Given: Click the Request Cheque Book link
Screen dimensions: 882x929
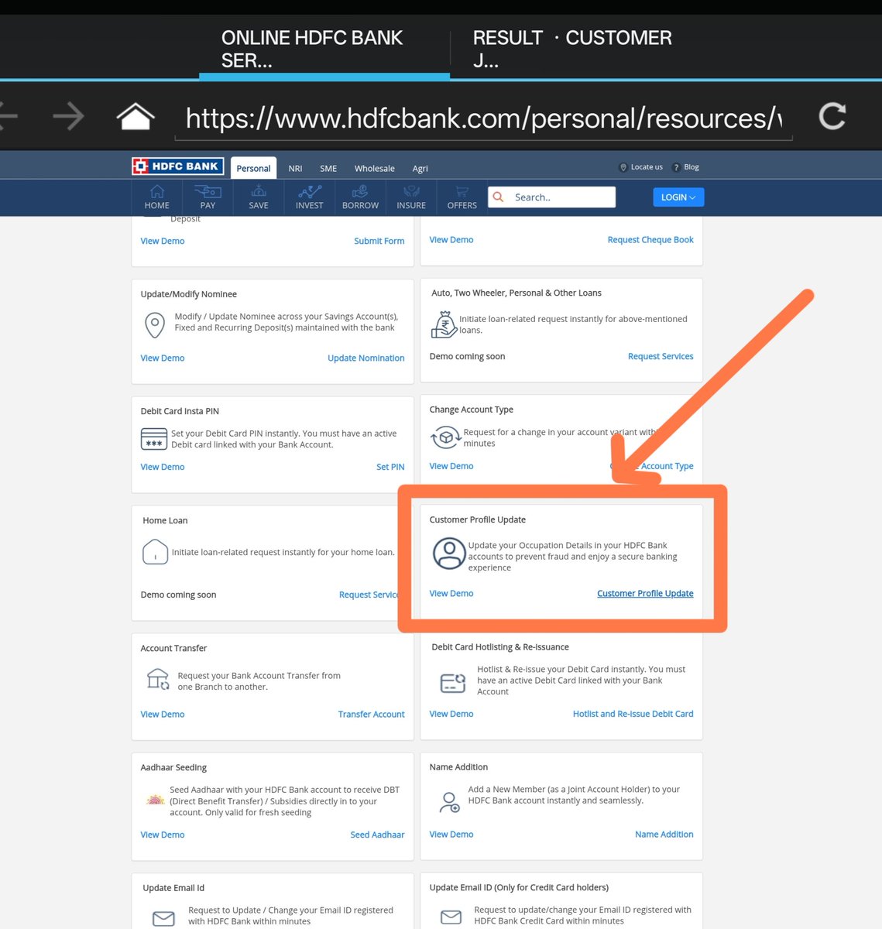Looking at the screenshot, I should tap(650, 240).
